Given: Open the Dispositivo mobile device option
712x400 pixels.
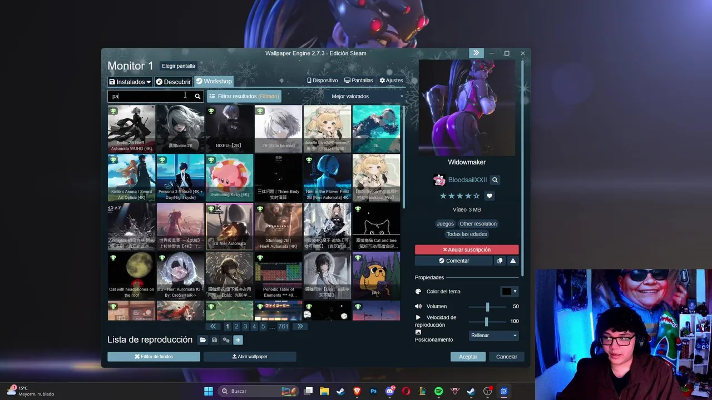Looking at the screenshot, I should click(x=323, y=81).
